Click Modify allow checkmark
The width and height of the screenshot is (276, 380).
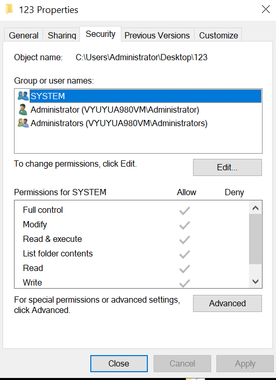coord(185,225)
